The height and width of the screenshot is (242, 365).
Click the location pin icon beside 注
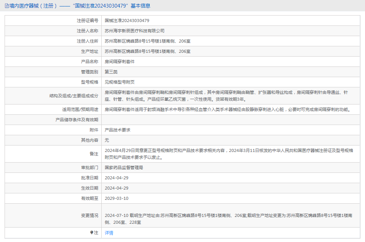point(91,233)
